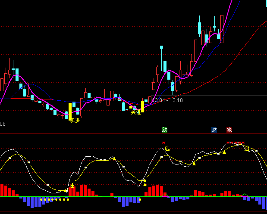The height and width of the screenshot is (214, 267).
Task: Click the row of yellow dots in histogram
Action: coord(54,200)
